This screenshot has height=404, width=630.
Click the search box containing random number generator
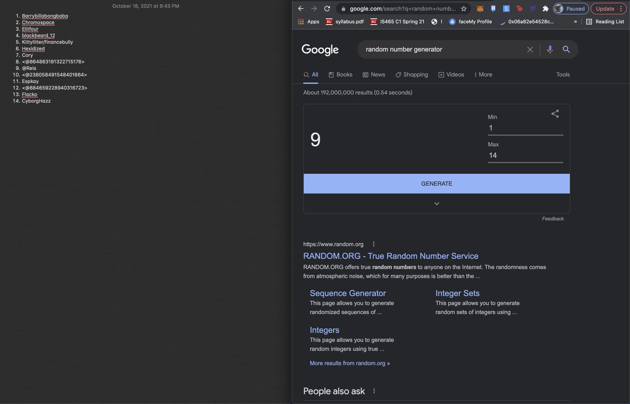[442, 49]
